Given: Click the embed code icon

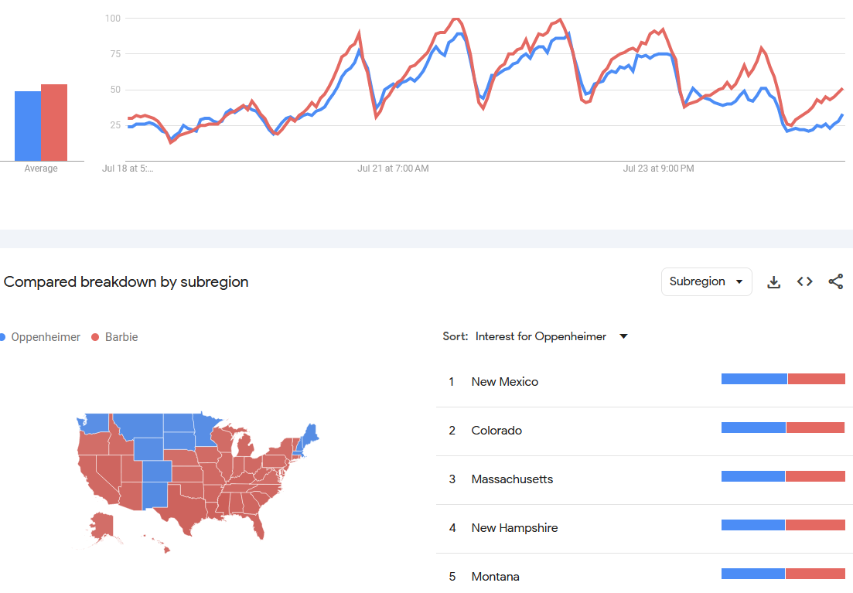Looking at the screenshot, I should (x=804, y=282).
